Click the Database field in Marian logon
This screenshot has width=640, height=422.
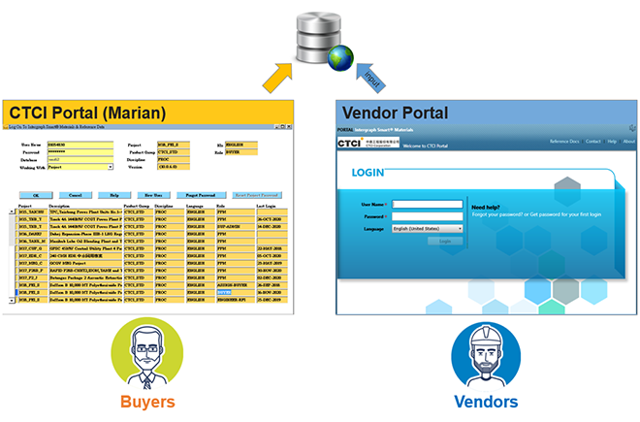pos(80,159)
